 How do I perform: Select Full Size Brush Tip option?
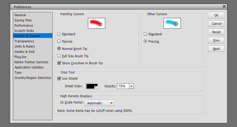click(x=59, y=56)
